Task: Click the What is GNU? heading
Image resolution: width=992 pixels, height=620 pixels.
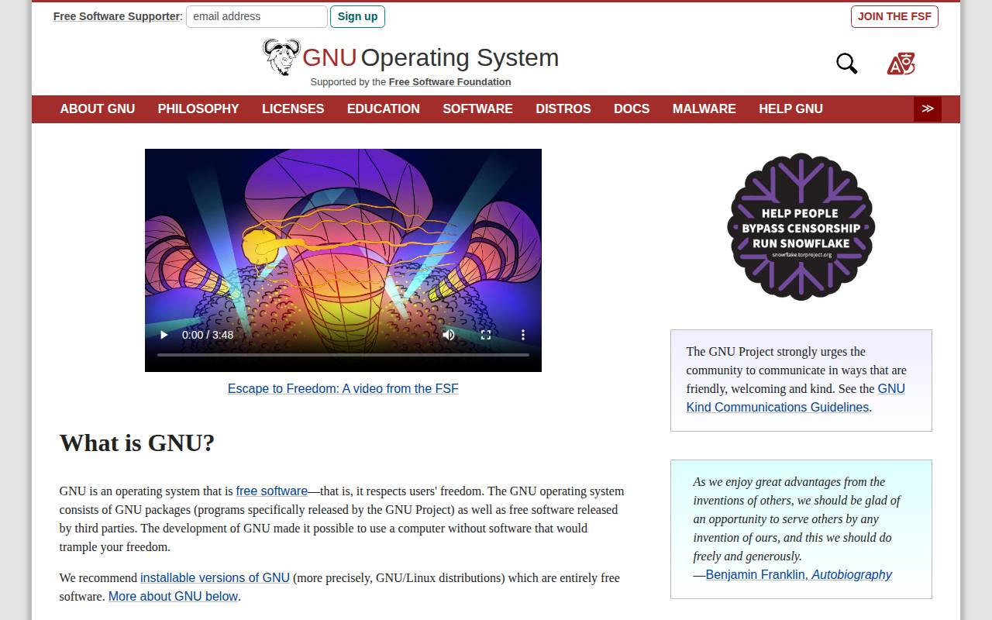Action: pos(137,443)
